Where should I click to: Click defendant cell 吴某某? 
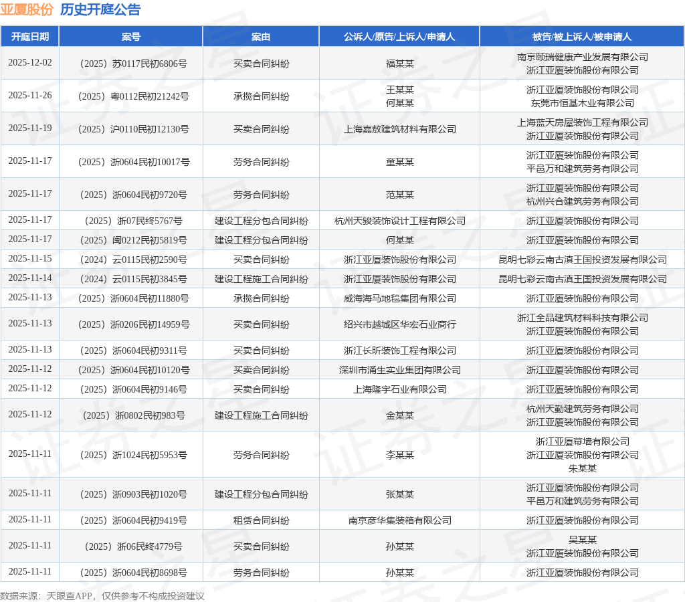[583, 540]
